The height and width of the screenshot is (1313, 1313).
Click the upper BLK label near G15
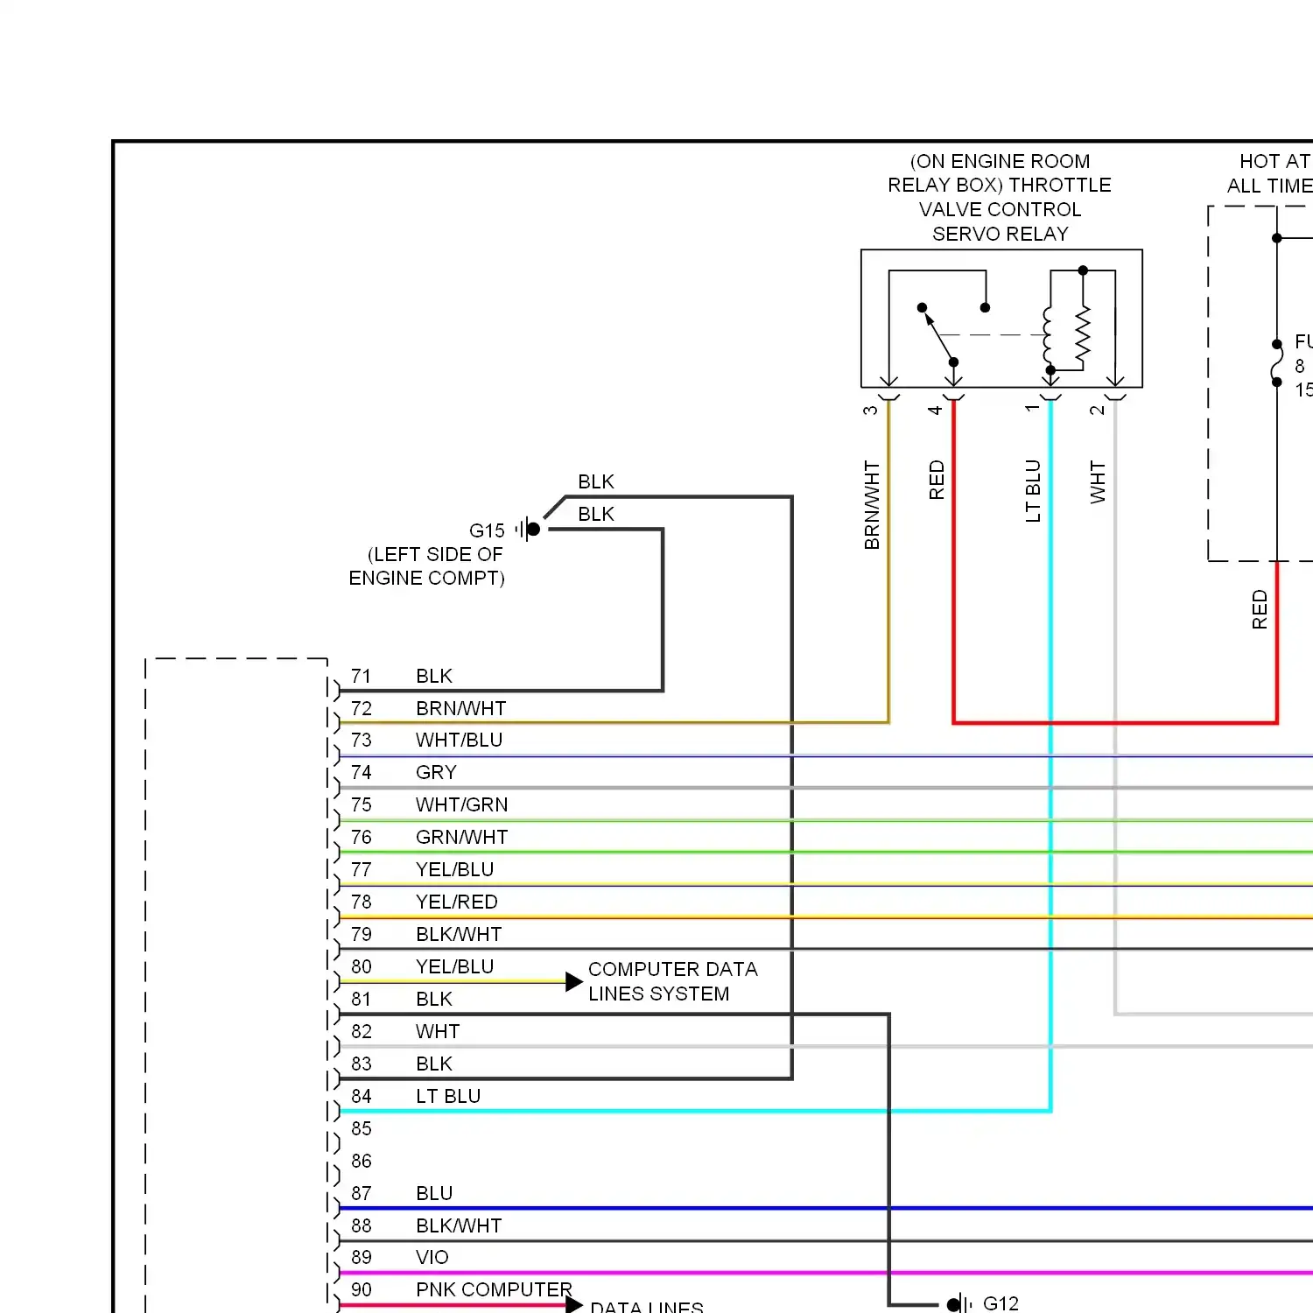click(596, 481)
